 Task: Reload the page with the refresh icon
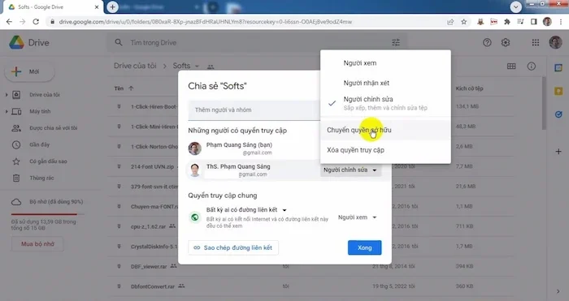(36, 22)
